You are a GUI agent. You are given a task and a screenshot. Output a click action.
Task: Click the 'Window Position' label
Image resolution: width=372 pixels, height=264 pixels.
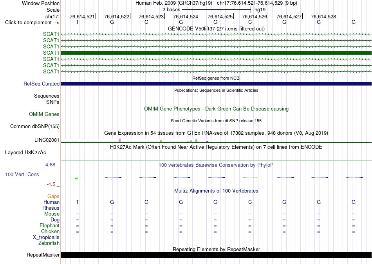(x=41, y=3)
